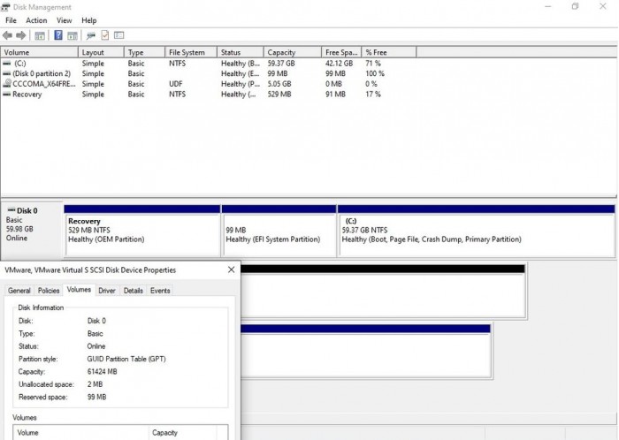The image size is (619, 440).
Task: Click the Forward arrow toolbar icon
Action: point(20,35)
